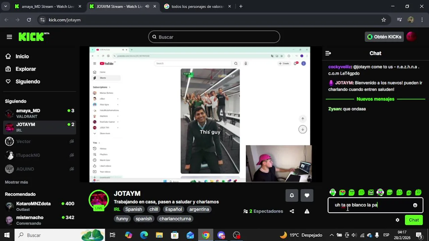
Task: Pick the first quick emote in the chat row
Action: click(x=332, y=192)
